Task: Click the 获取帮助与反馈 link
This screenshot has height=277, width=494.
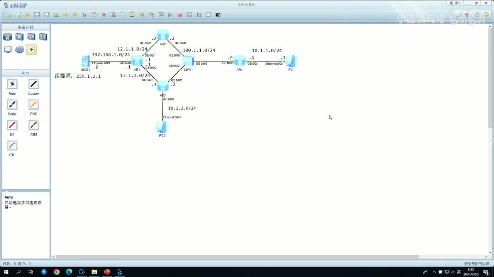Action: click(x=477, y=264)
